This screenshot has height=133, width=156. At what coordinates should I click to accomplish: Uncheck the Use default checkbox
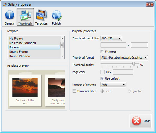point(102,78)
